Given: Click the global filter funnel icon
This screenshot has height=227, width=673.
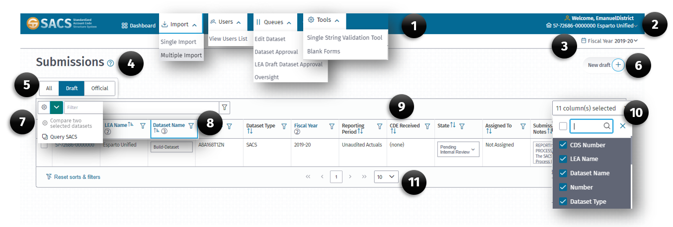Looking at the screenshot, I should (x=225, y=107).
